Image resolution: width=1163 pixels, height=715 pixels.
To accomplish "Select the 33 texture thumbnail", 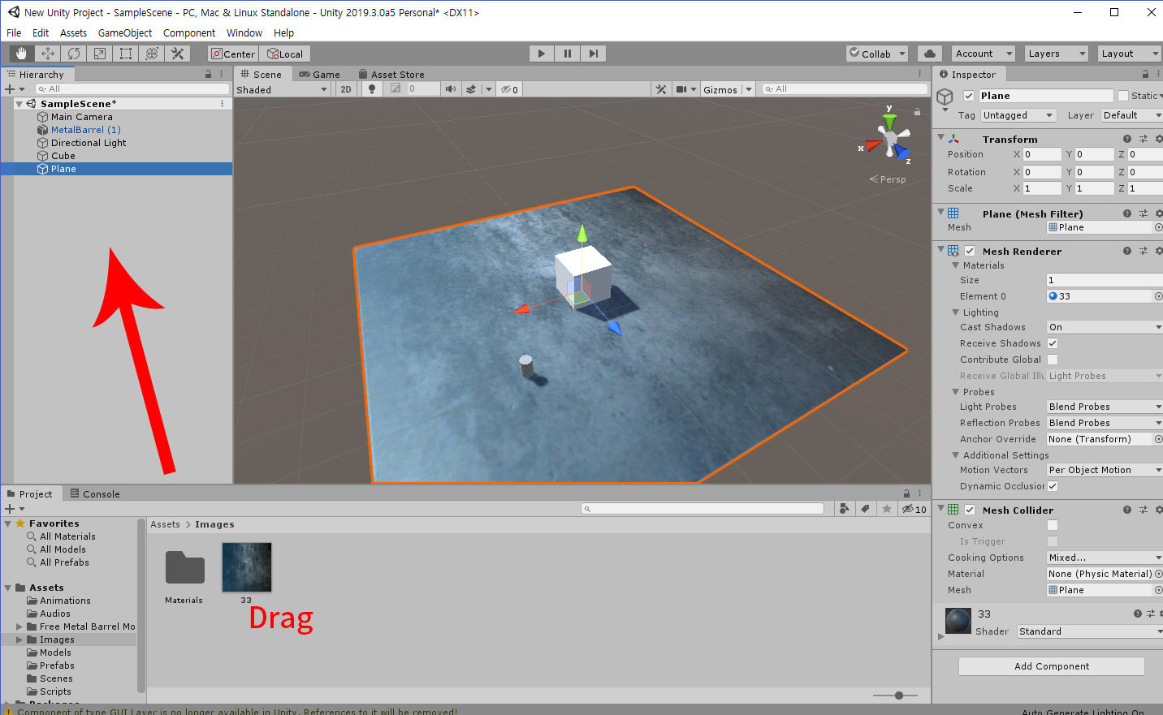I will click(x=247, y=567).
